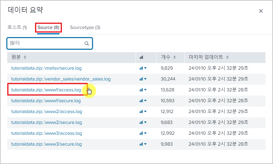Expand chart dropdown for www2/secure.log row
This screenshot has width=273, height=164.
143,122
